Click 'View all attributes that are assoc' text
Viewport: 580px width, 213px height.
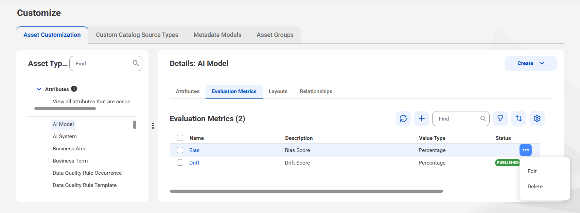91,102
